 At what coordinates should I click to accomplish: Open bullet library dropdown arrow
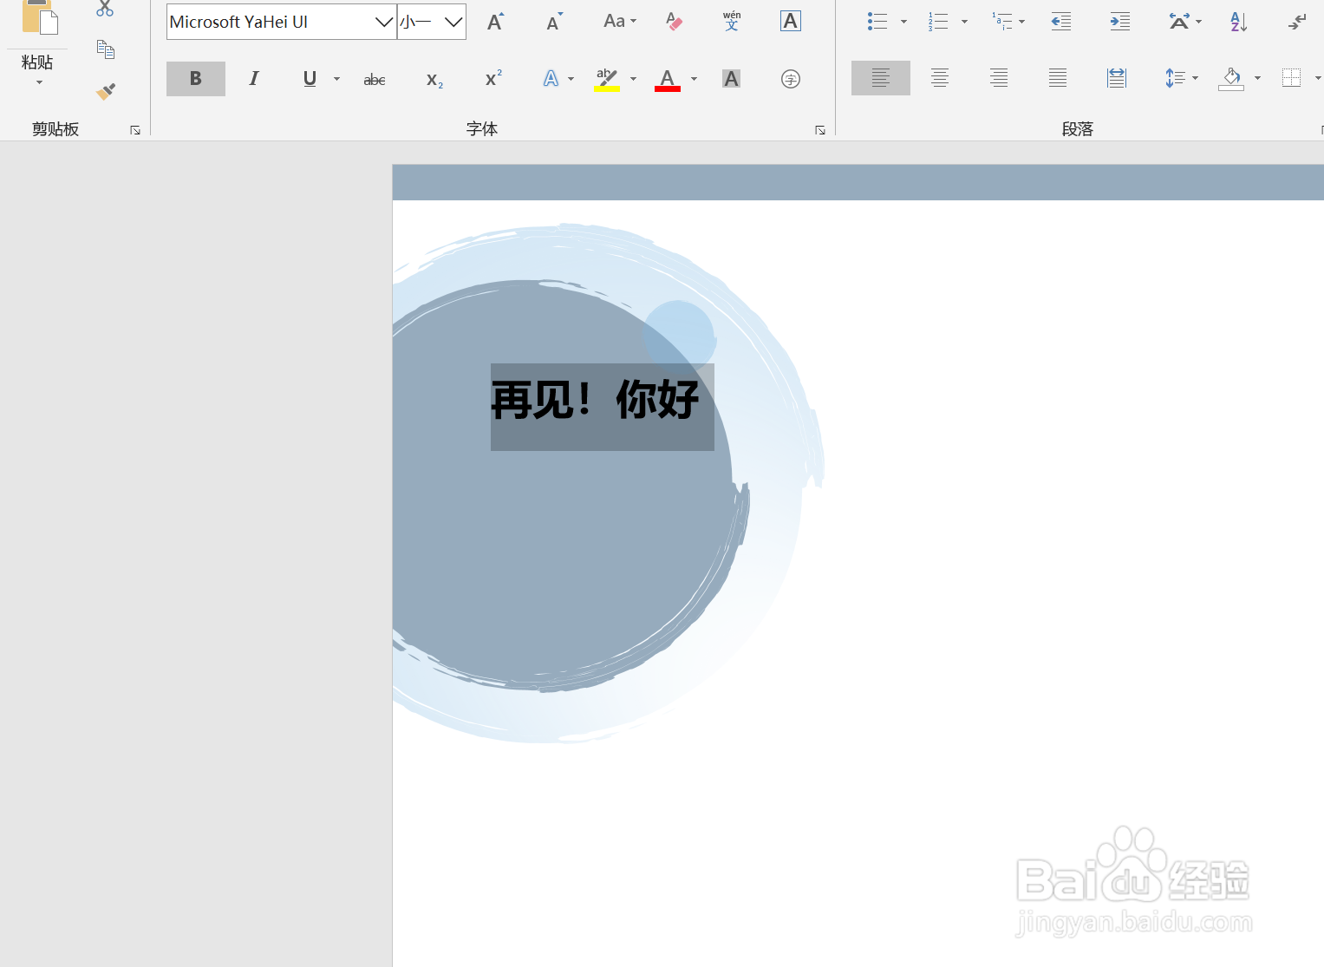coord(903,22)
